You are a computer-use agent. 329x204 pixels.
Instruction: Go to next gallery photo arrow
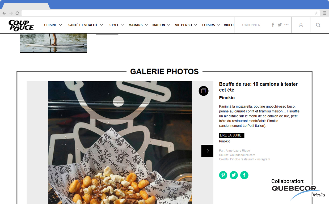coord(207,151)
